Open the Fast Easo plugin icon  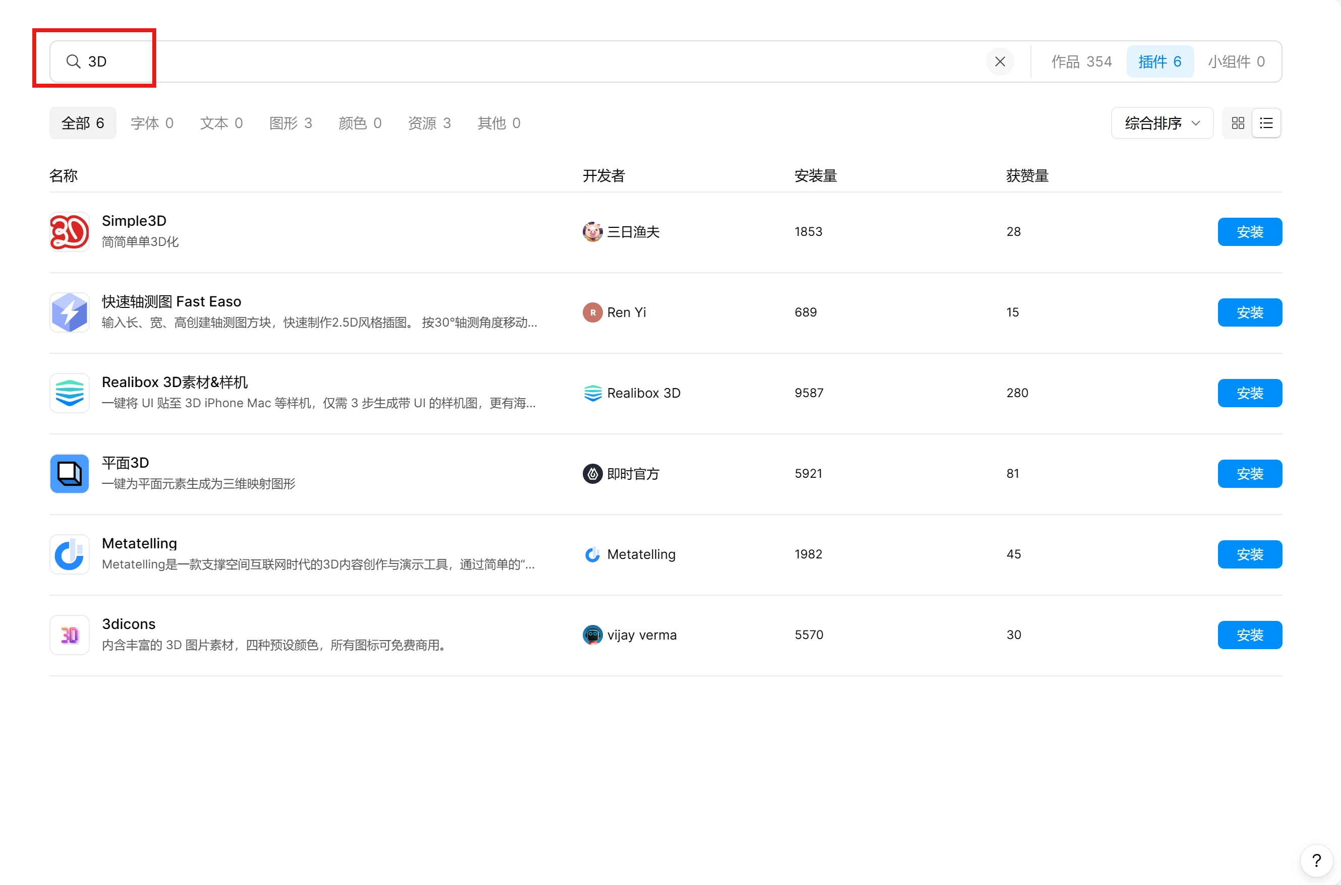click(x=70, y=312)
